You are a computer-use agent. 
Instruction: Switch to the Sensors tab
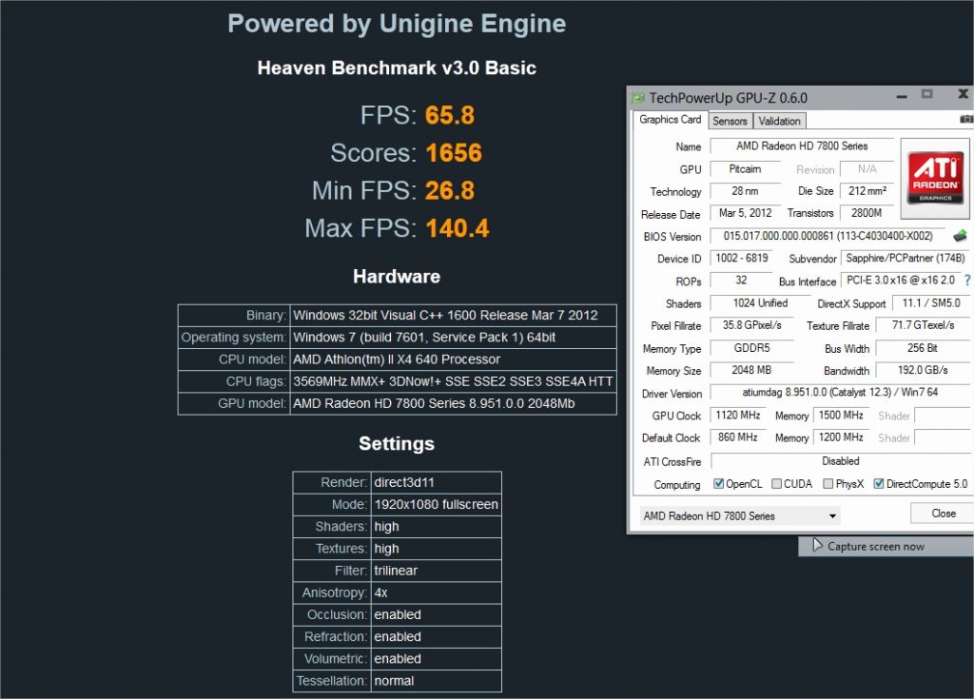[730, 121]
